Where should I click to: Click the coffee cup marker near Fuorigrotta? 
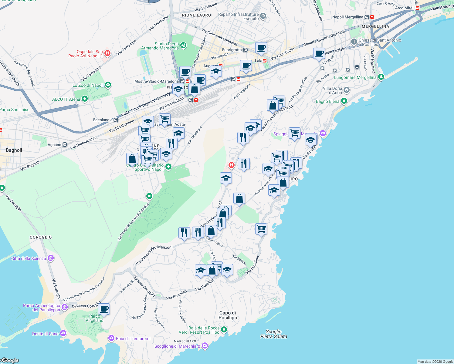click(x=261, y=48)
